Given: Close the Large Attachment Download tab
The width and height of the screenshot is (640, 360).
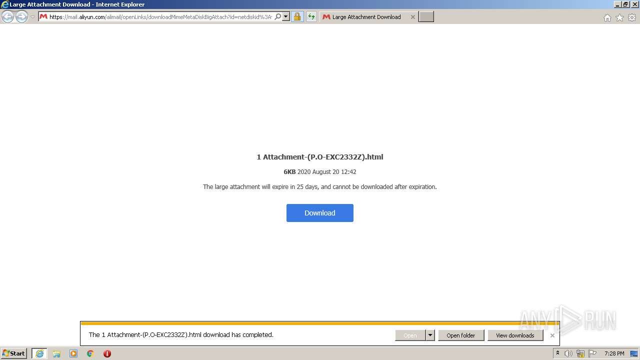Looking at the screenshot, I should coord(412,17).
